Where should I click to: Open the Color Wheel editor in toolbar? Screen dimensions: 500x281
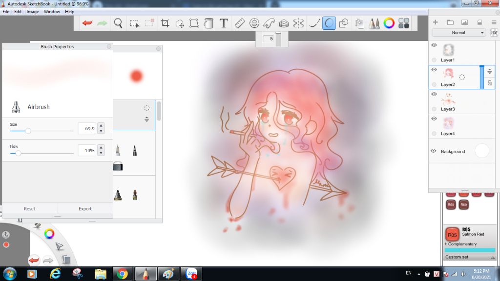389,23
